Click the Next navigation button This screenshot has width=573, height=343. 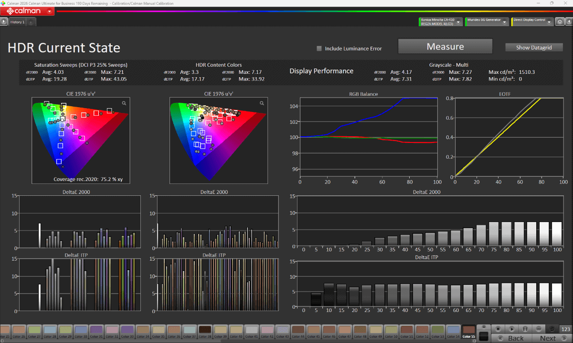pyautogui.click(x=551, y=338)
